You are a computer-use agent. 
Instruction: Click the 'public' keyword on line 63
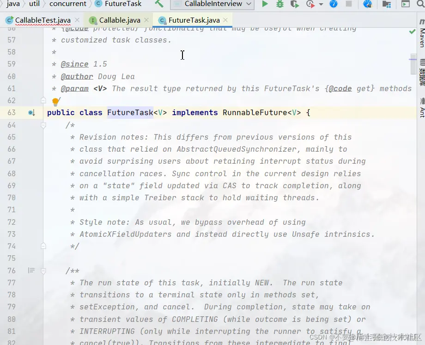point(61,113)
